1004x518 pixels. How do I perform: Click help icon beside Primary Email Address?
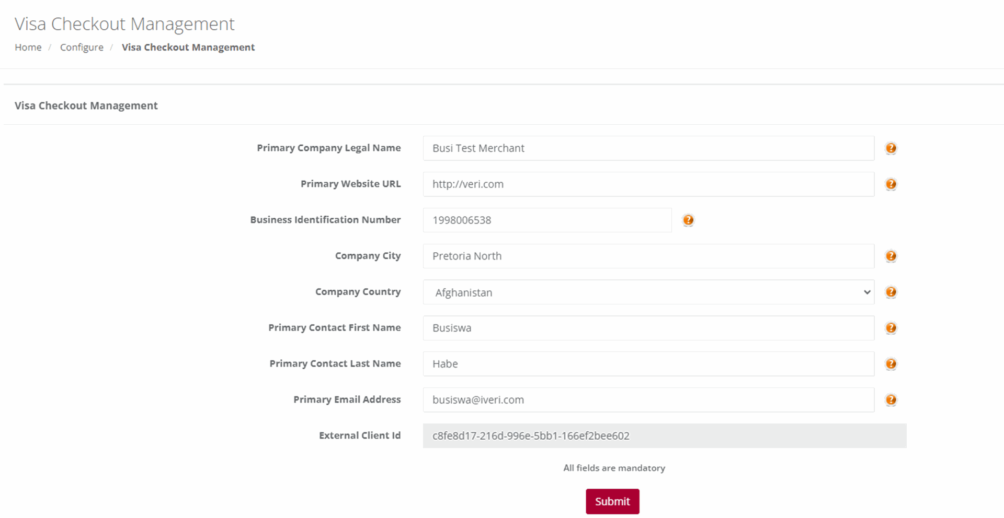891,400
